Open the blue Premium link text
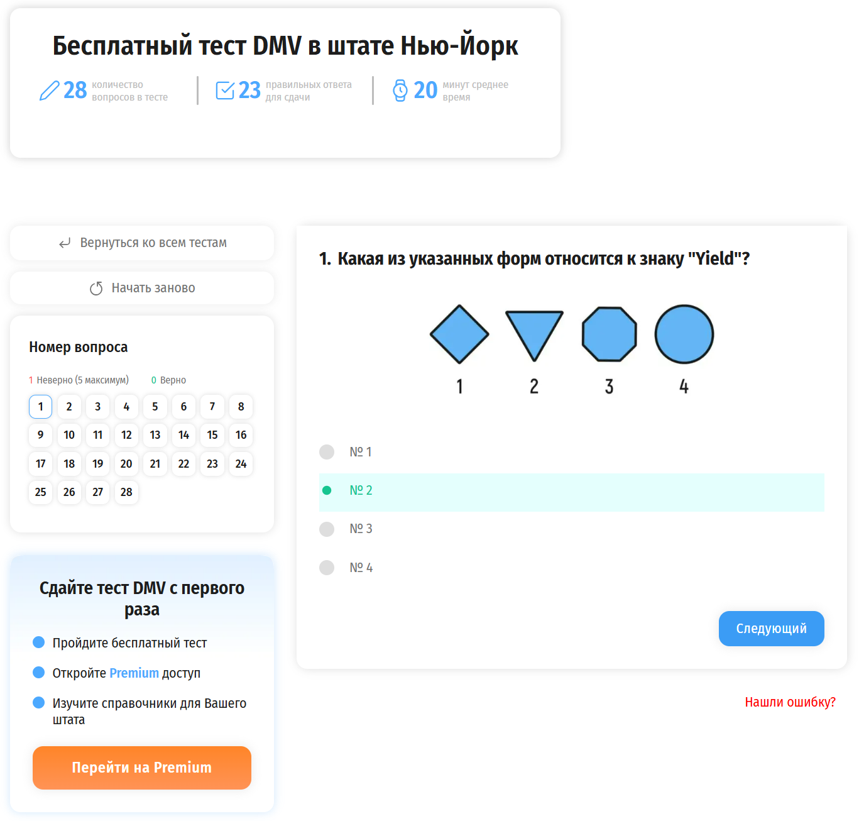859x821 pixels. click(x=134, y=673)
